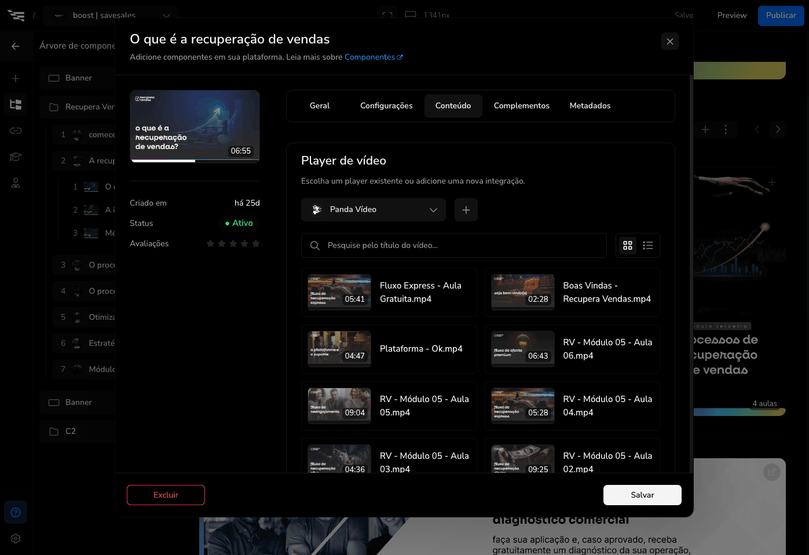Select Boas Vindas - Recupera Vendas.mp4 video
The height and width of the screenshot is (555, 809).
tap(572, 293)
